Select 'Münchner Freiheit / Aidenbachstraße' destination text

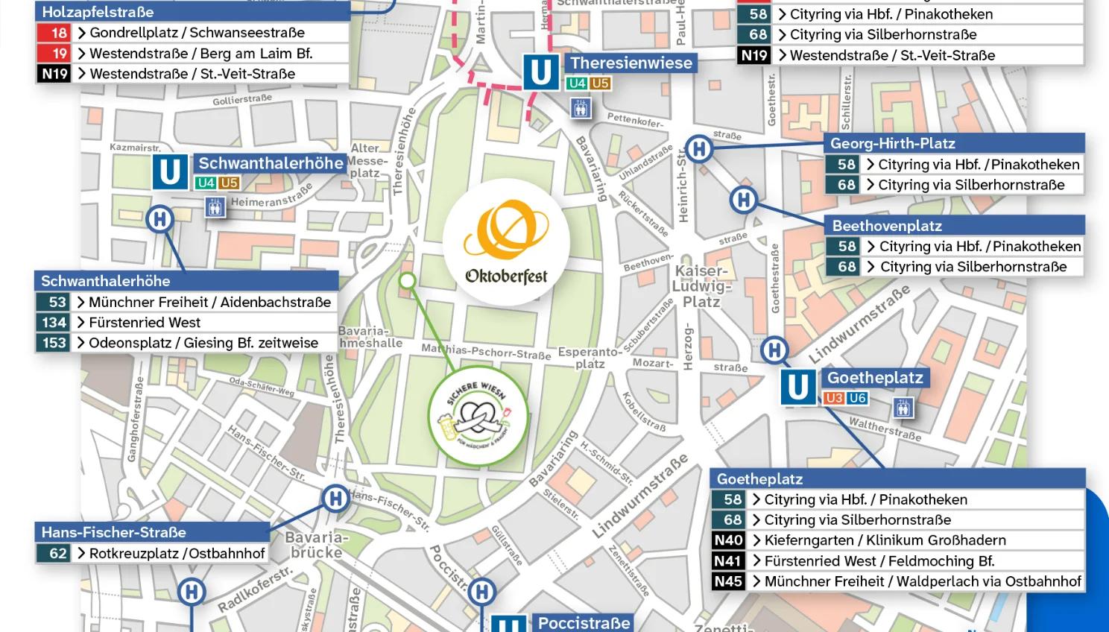210,302
